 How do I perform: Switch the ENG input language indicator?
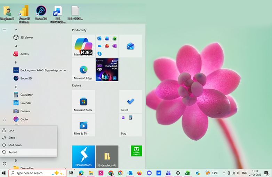click(x=244, y=173)
